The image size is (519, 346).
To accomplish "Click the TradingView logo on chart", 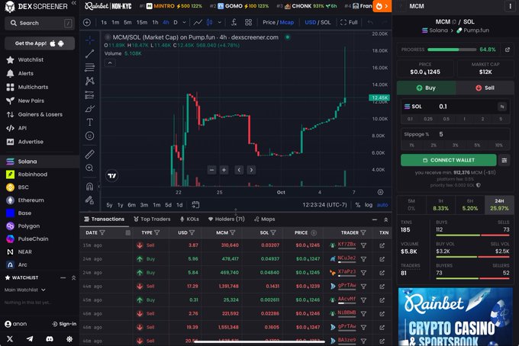I will tap(112, 175).
